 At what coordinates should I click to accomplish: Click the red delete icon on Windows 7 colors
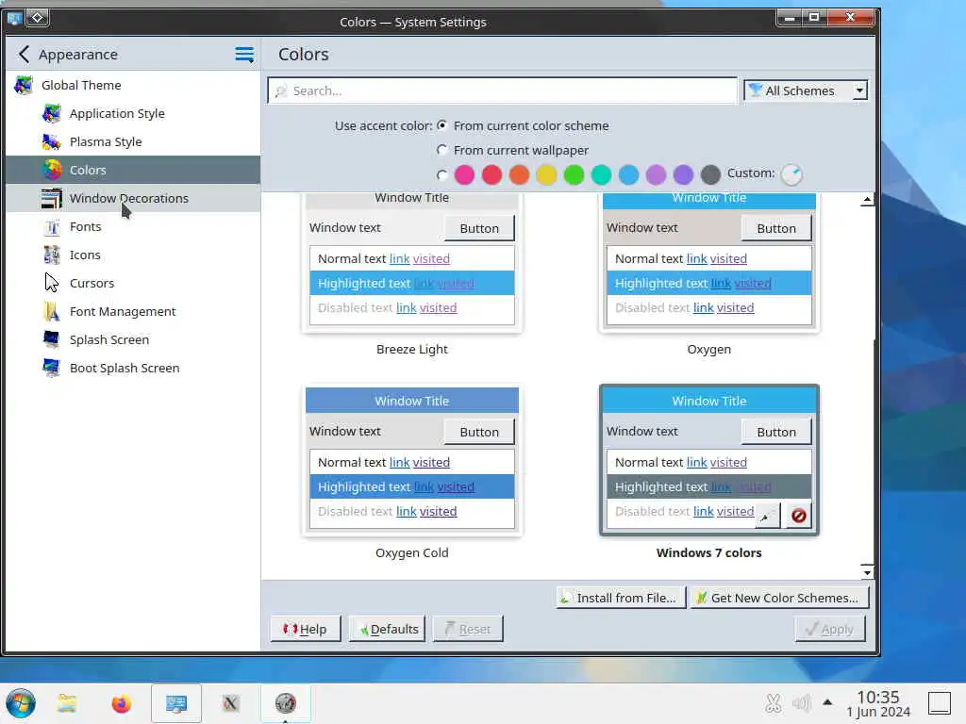coord(798,516)
